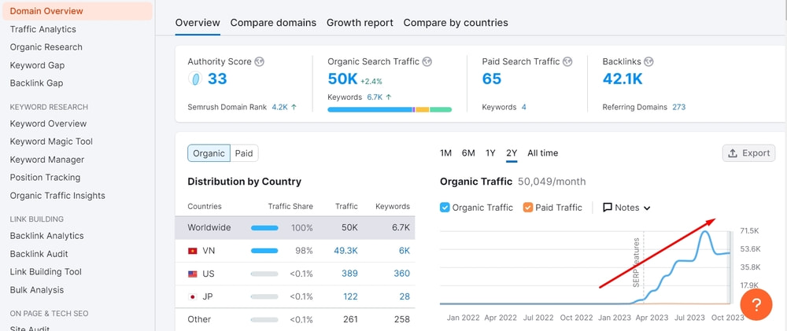The height and width of the screenshot is (331, 787).
Task: Open the 273 referring domains link
Action: 679,107
